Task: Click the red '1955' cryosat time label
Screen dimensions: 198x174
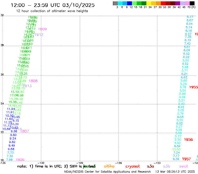Action: pyautogui.click(x=193, y=87)
